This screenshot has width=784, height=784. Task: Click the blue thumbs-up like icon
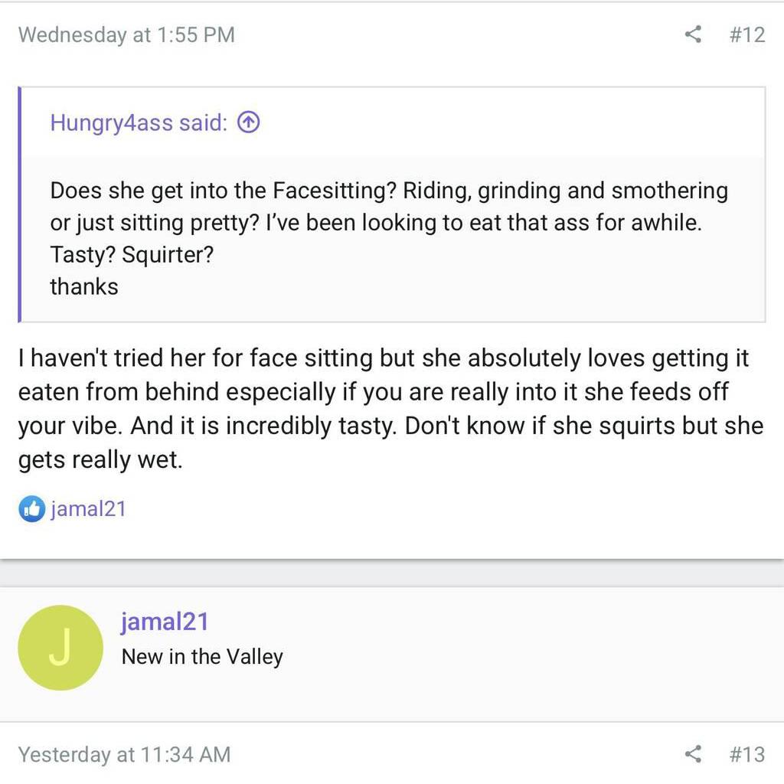[x=31, y=508]
